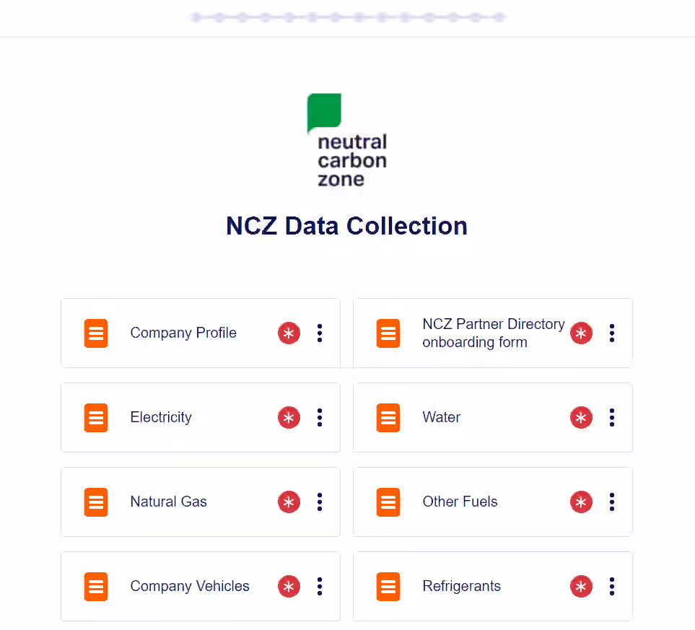Open the Water form

[441, 417]
